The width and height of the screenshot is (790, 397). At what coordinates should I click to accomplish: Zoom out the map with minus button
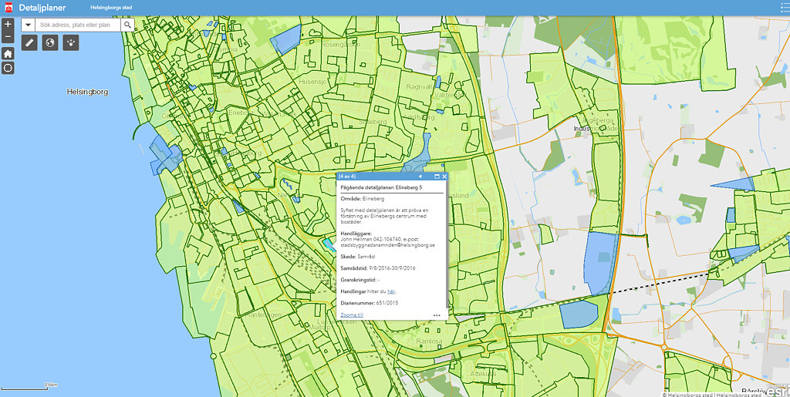click(8, 37)
